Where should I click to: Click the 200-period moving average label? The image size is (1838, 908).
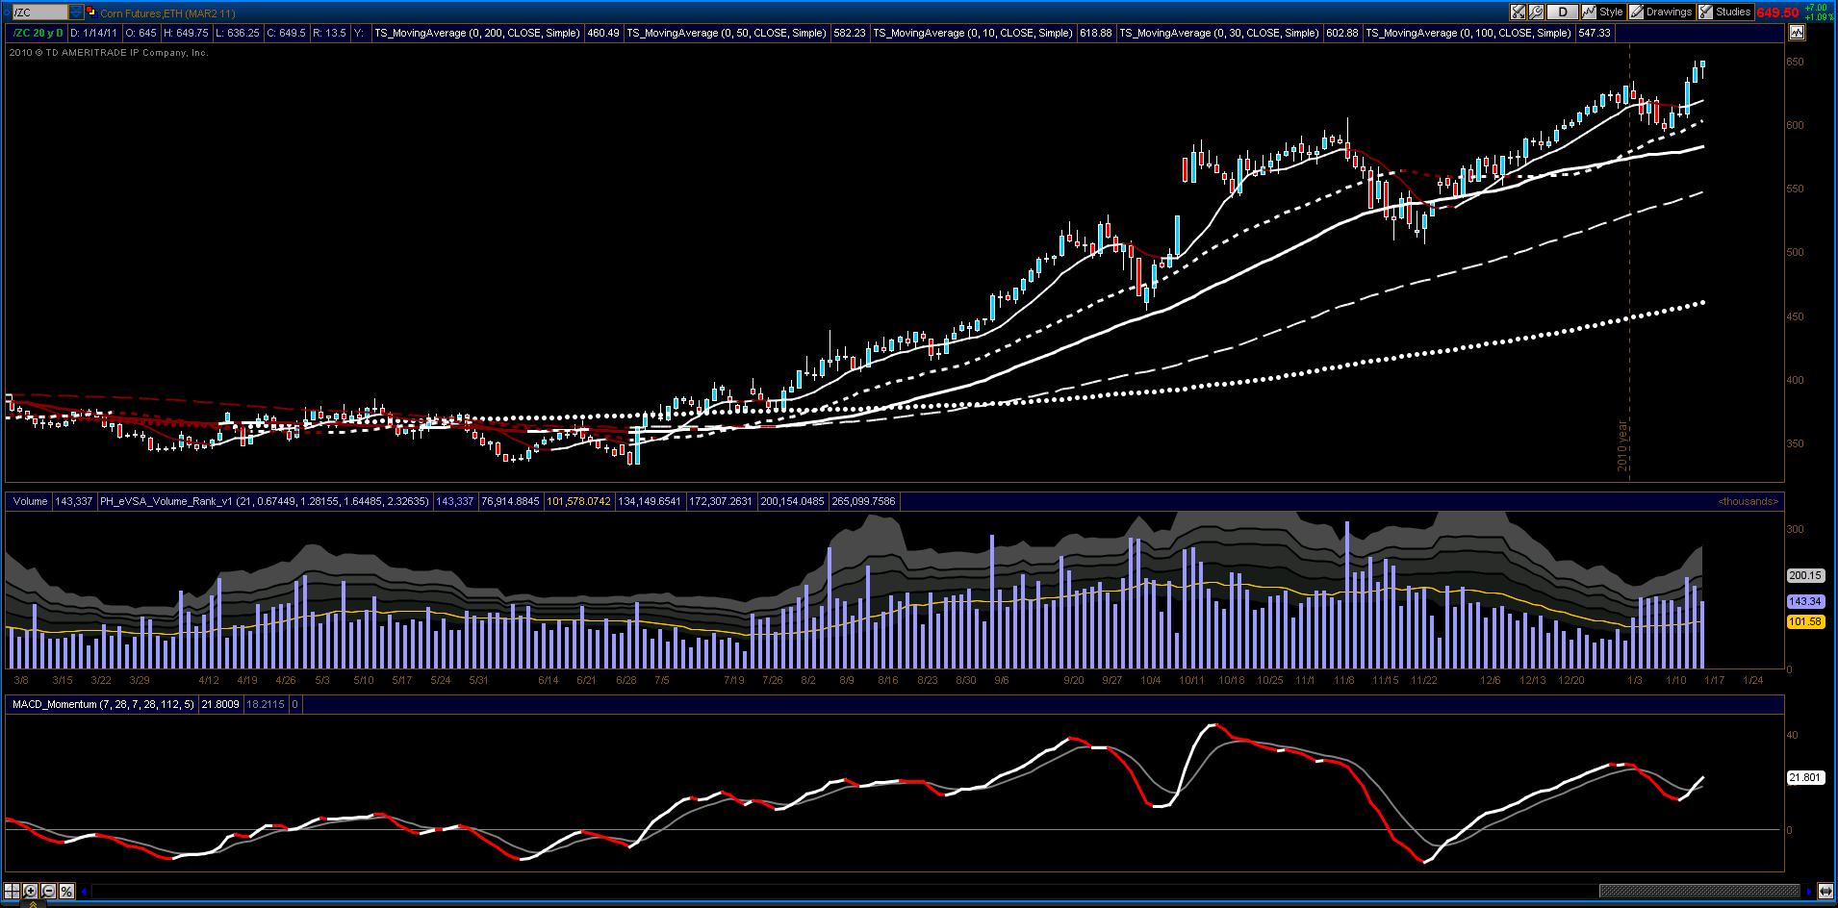click(x=477, y=33)
